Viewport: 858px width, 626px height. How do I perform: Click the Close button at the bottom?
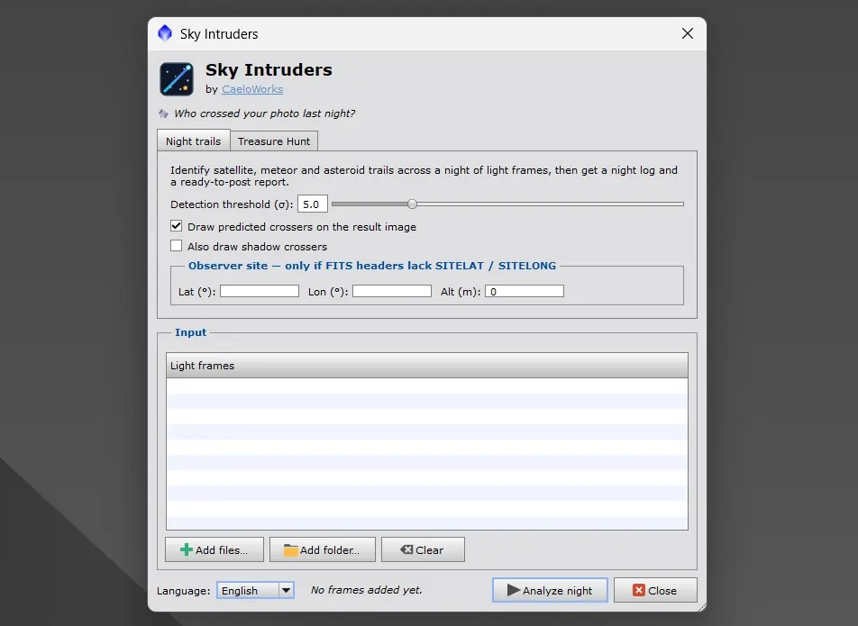[655, 591]
